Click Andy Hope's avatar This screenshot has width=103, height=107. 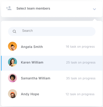[x=12, y=94]
